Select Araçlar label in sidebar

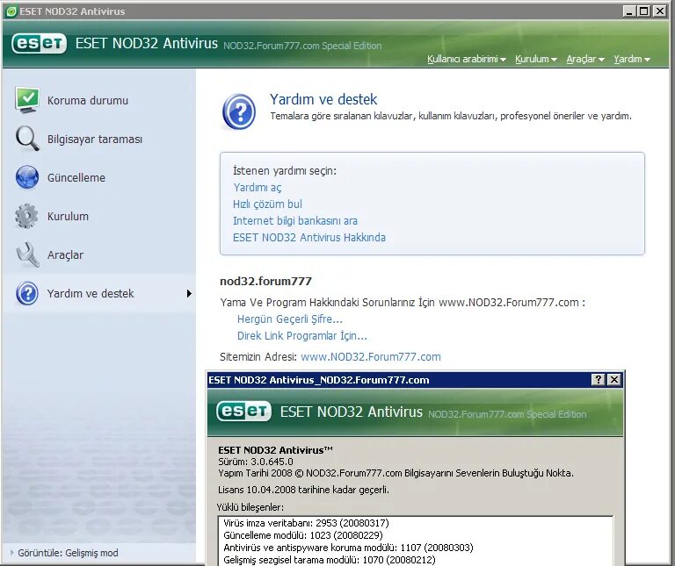click(x=65, y=254)
